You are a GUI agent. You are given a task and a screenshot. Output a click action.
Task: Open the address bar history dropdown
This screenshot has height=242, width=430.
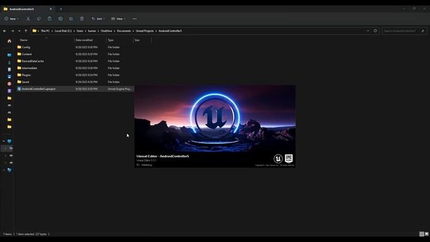pyautogui.click(x=368, y=31)
